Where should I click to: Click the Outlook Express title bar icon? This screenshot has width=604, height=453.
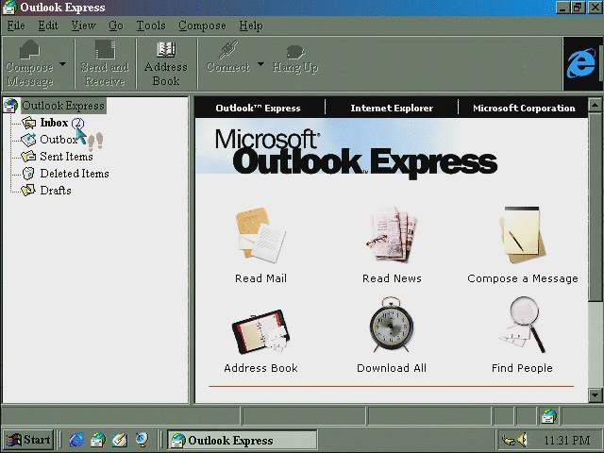tap(9, 8)
